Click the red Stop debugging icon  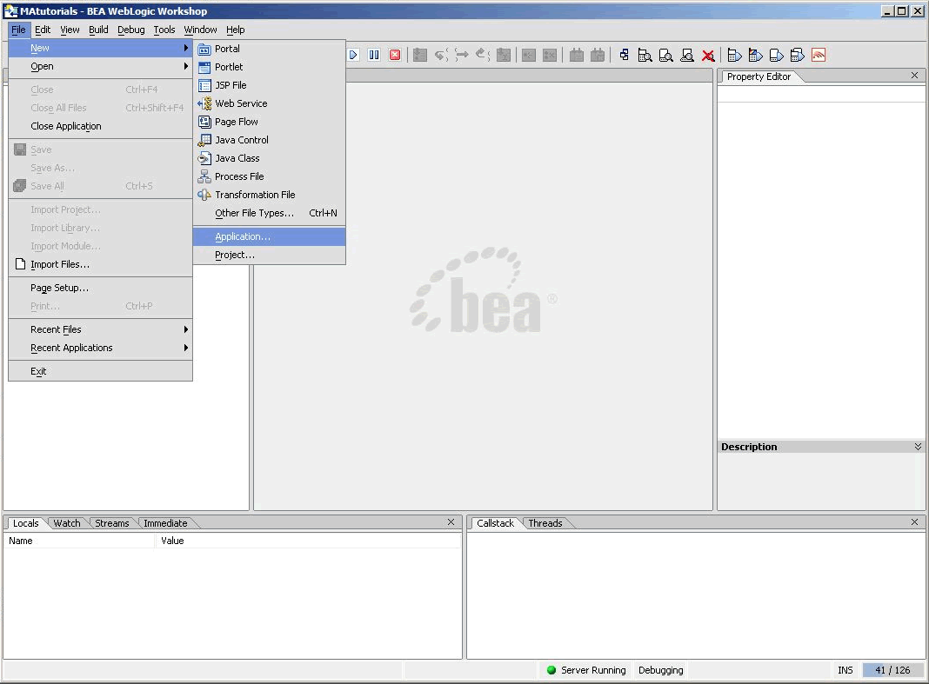(x=395, y=55)
